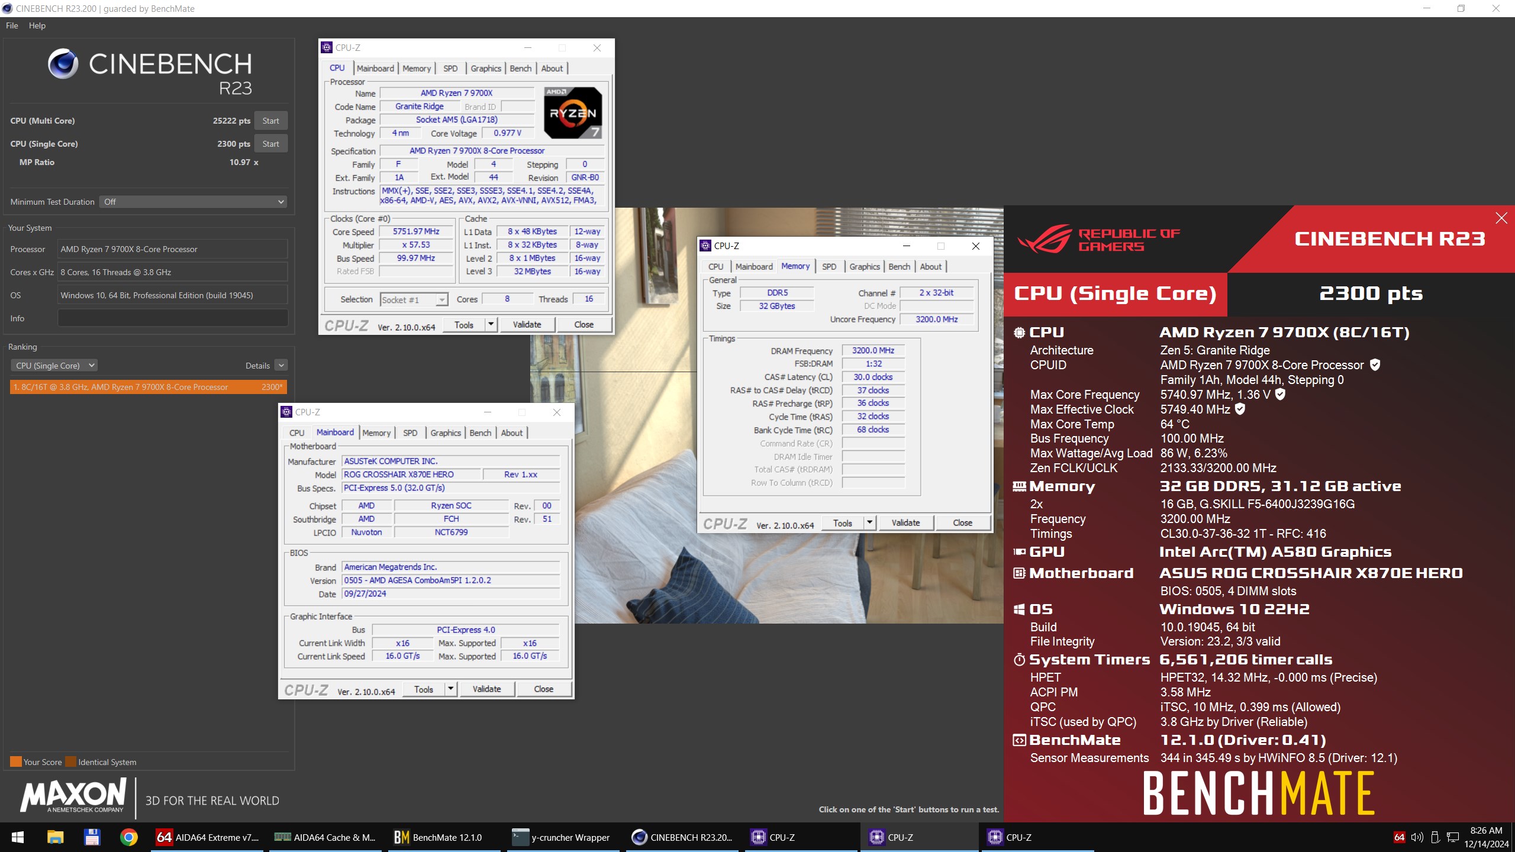Expand the ranking Details chevron
The height and width of the screenshot is (852, 1515).
coord(282,366)
